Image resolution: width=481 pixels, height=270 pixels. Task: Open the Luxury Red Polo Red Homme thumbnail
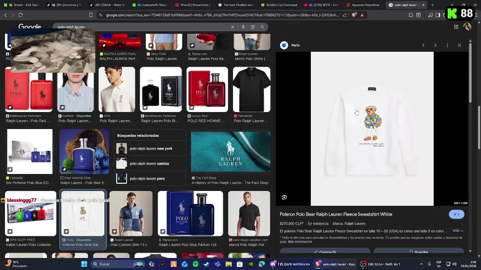click(x=207, y=90)
